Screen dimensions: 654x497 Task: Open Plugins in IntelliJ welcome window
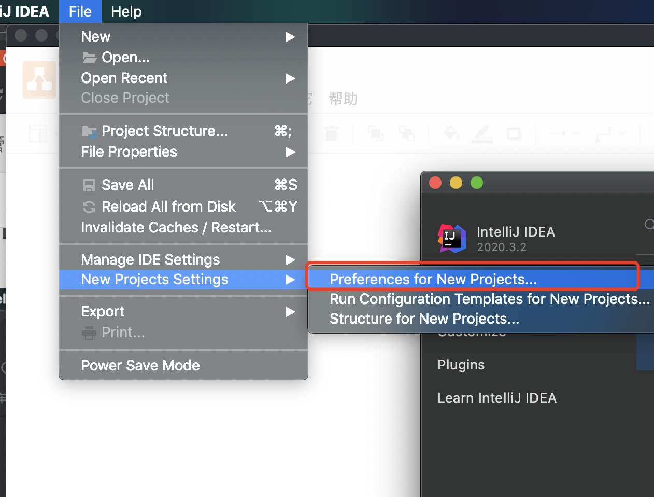[x=461, y=365]
